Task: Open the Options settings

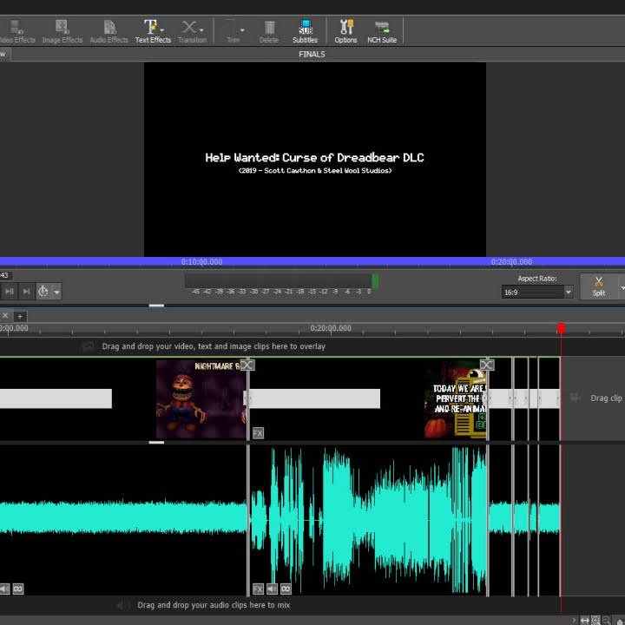Action: coord(345,31)
